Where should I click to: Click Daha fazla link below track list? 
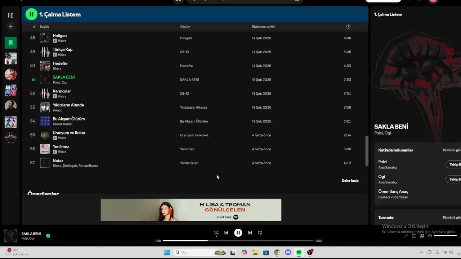(350, 181)
